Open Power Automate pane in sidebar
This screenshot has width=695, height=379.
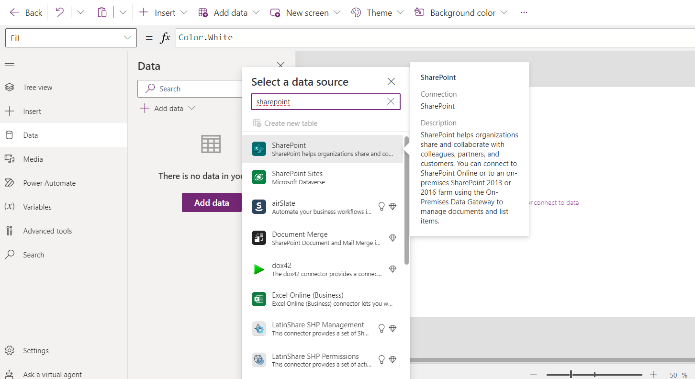click(x=64, y=183)
